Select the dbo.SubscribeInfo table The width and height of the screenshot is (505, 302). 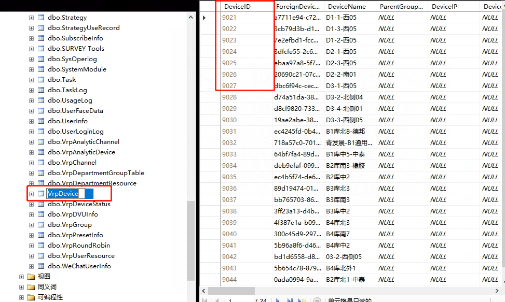pyautogui.click(x=75, y=38)
